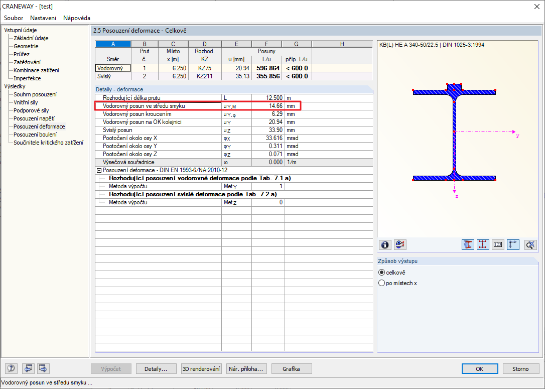The height and width of the screenshot is (389, 545).
Task: Click the 'Výsledky' tree root
Action: pyautogui.click(x=15, y=86)
